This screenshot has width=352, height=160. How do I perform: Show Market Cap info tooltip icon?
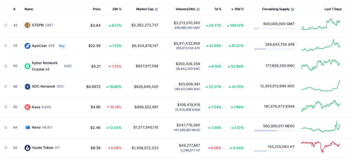(x=156, y=9)
